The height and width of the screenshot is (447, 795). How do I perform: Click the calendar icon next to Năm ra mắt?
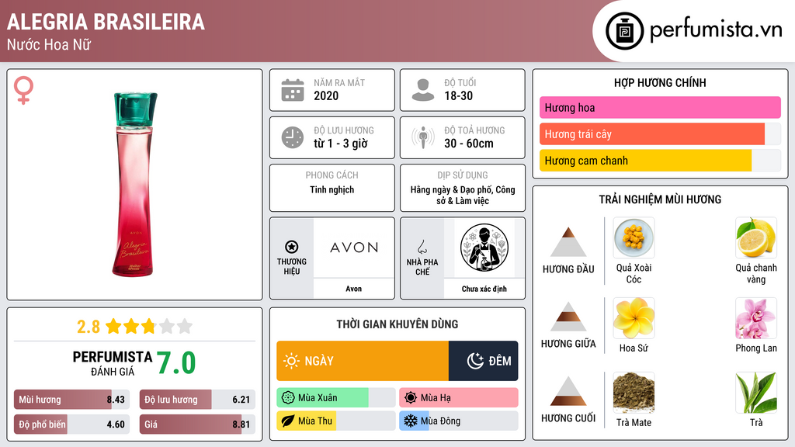point(293,90)
